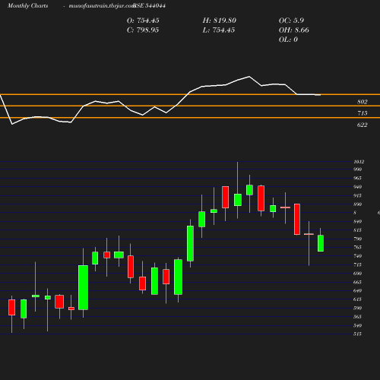This screenshot has width=380, height=380.
Task: Click the "622" level label under orange lines
Action: coord(363,125)
